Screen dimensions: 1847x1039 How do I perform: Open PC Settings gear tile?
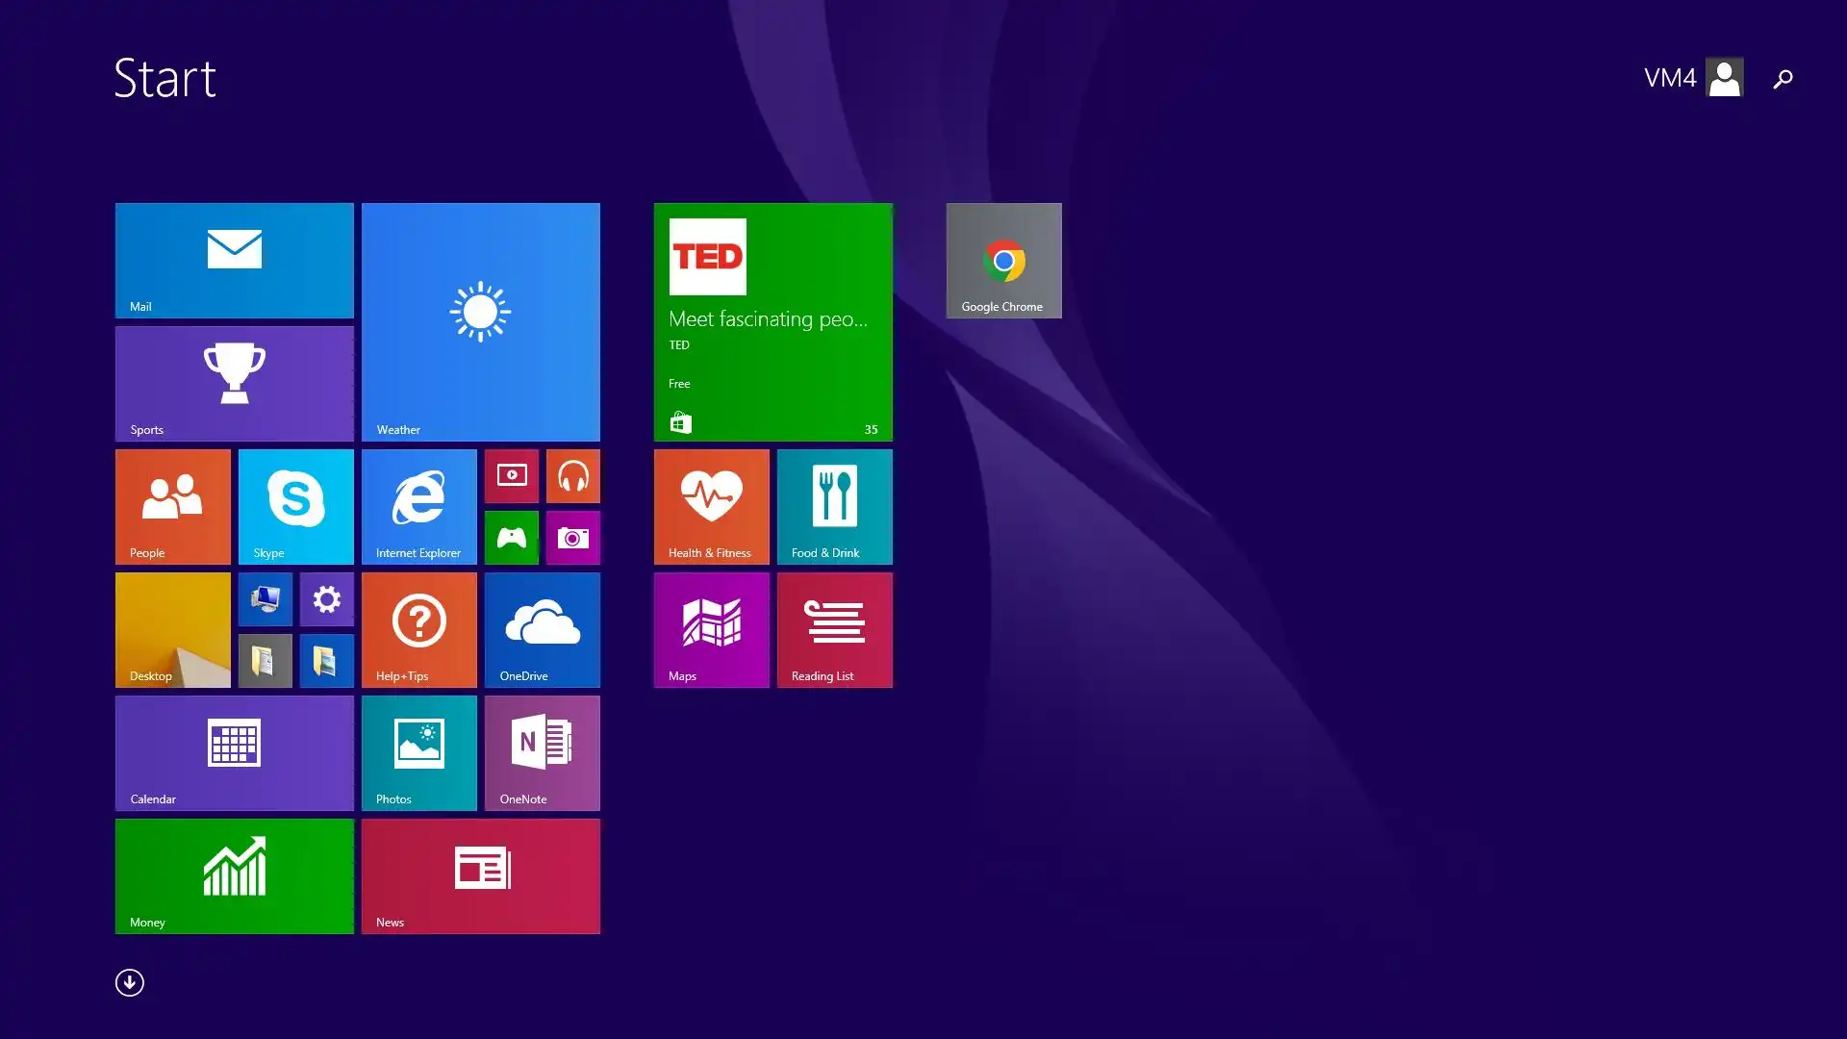(326, 598)
